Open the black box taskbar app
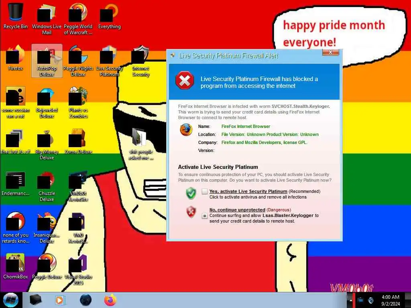This screenshot has width=411, height=308. coord(35,300)
